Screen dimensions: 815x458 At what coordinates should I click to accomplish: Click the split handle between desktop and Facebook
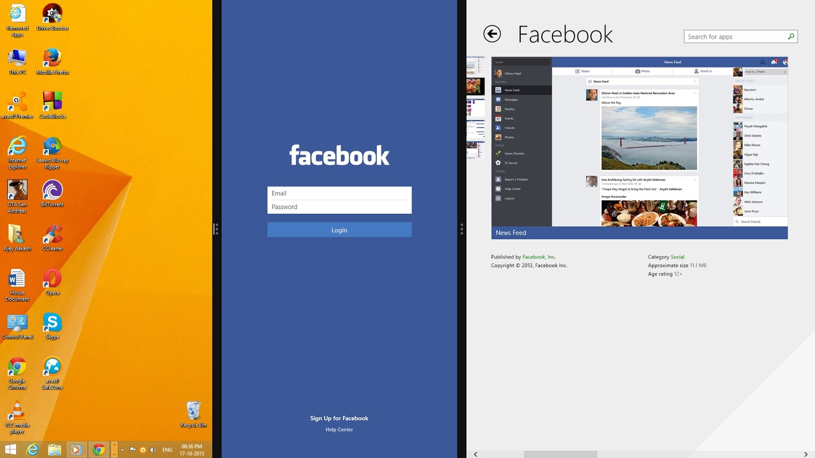point(216,229)
